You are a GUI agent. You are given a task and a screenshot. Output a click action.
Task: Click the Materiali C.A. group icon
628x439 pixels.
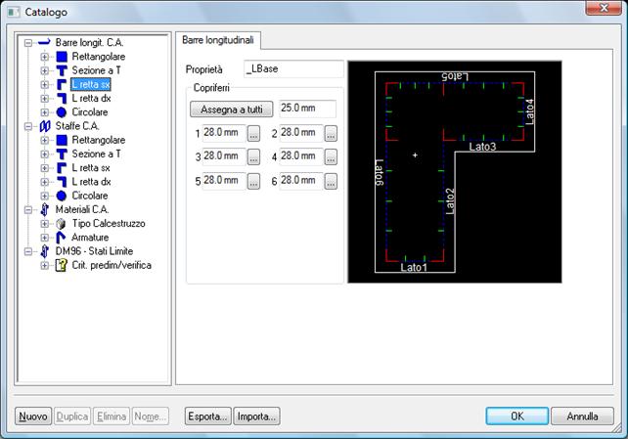[44, 209]
